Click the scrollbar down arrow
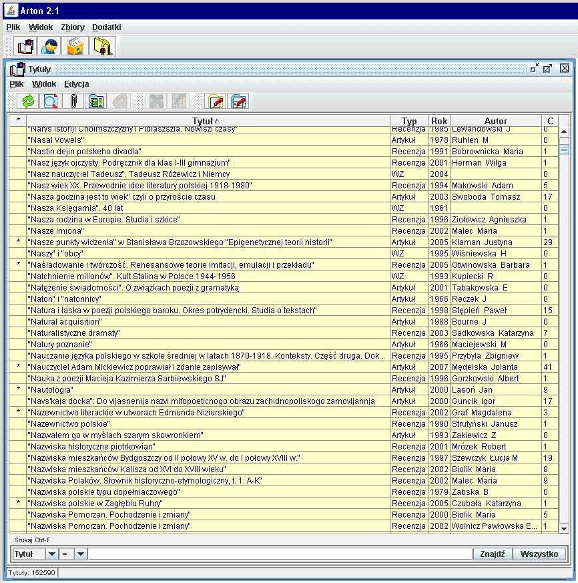This screenshot has height=583, width=578. point(564,528)
